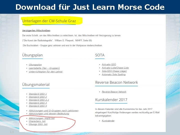Open Unterrichtsplan für den Lehrer link

[46, 71]
